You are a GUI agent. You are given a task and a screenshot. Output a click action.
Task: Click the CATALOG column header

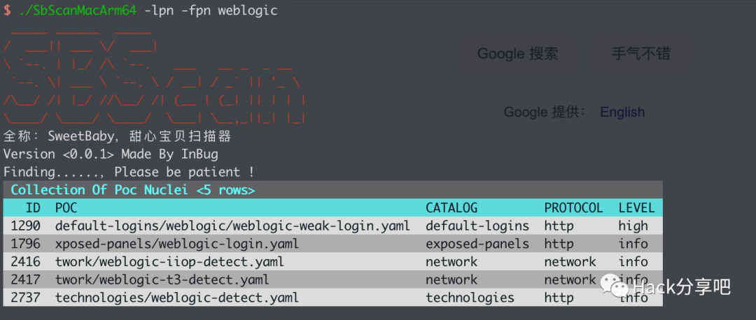451,208
